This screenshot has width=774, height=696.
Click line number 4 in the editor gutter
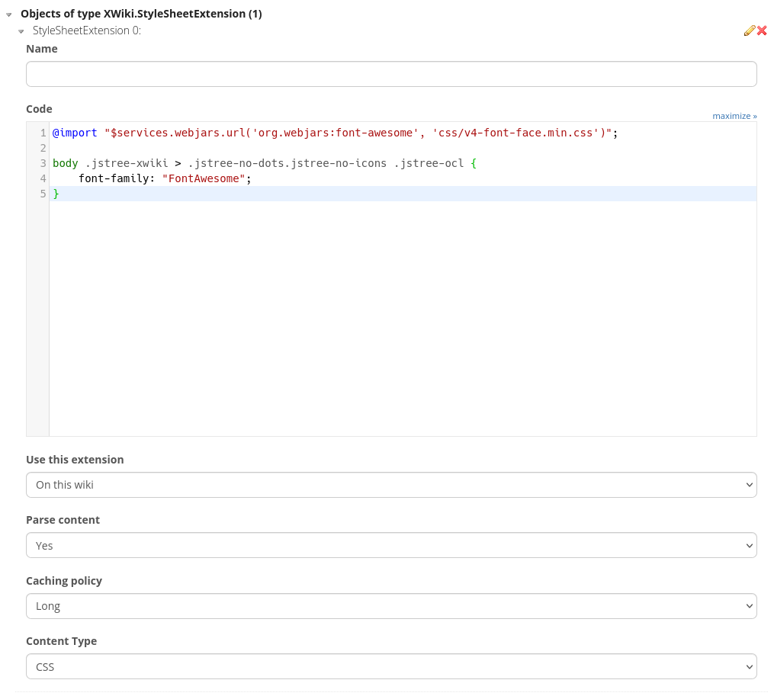[x=43, y=178]
